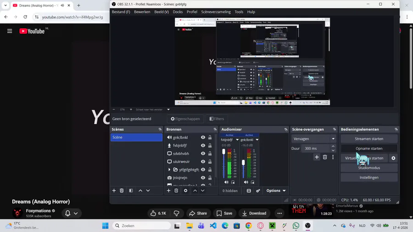This screenshot has width=413, height=232.
Task: Open Scèneverzameling menu
Action: (x=216, y=12)
